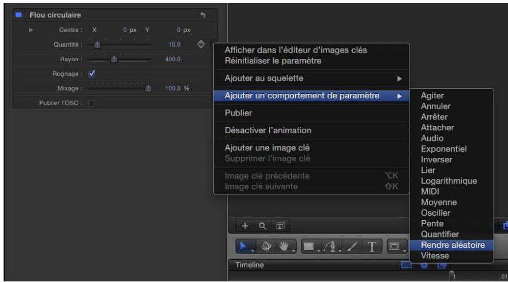
Task: Select the Paint Stroke brush tool
Action: pos(352,247)
